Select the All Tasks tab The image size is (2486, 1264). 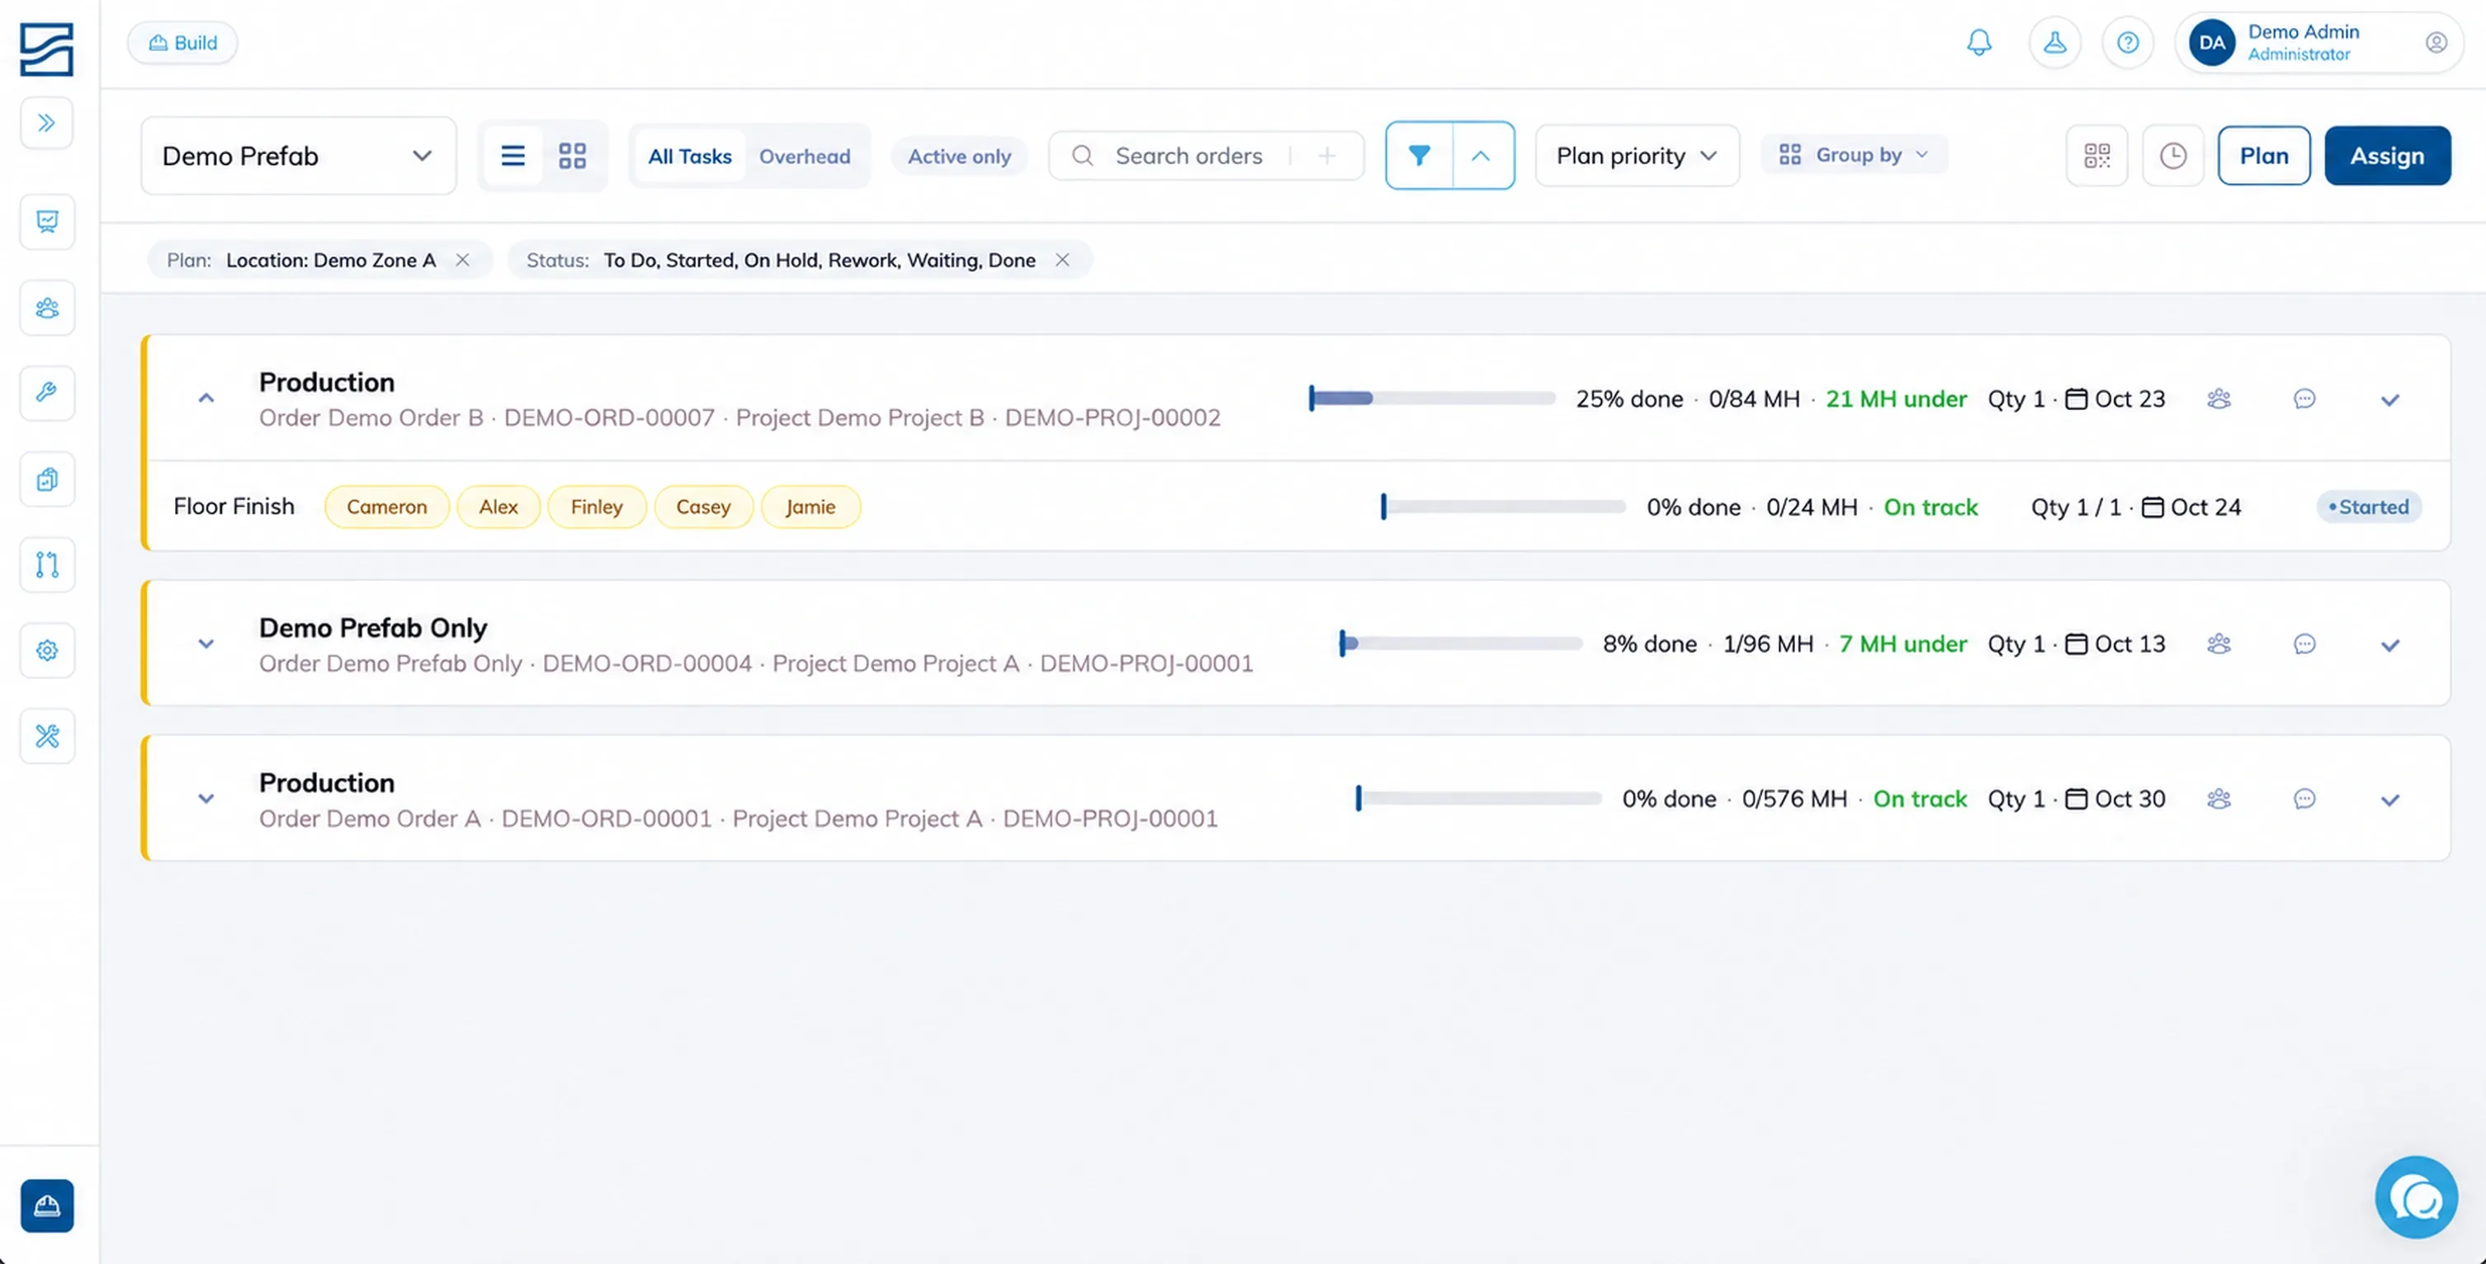[689, 156]
